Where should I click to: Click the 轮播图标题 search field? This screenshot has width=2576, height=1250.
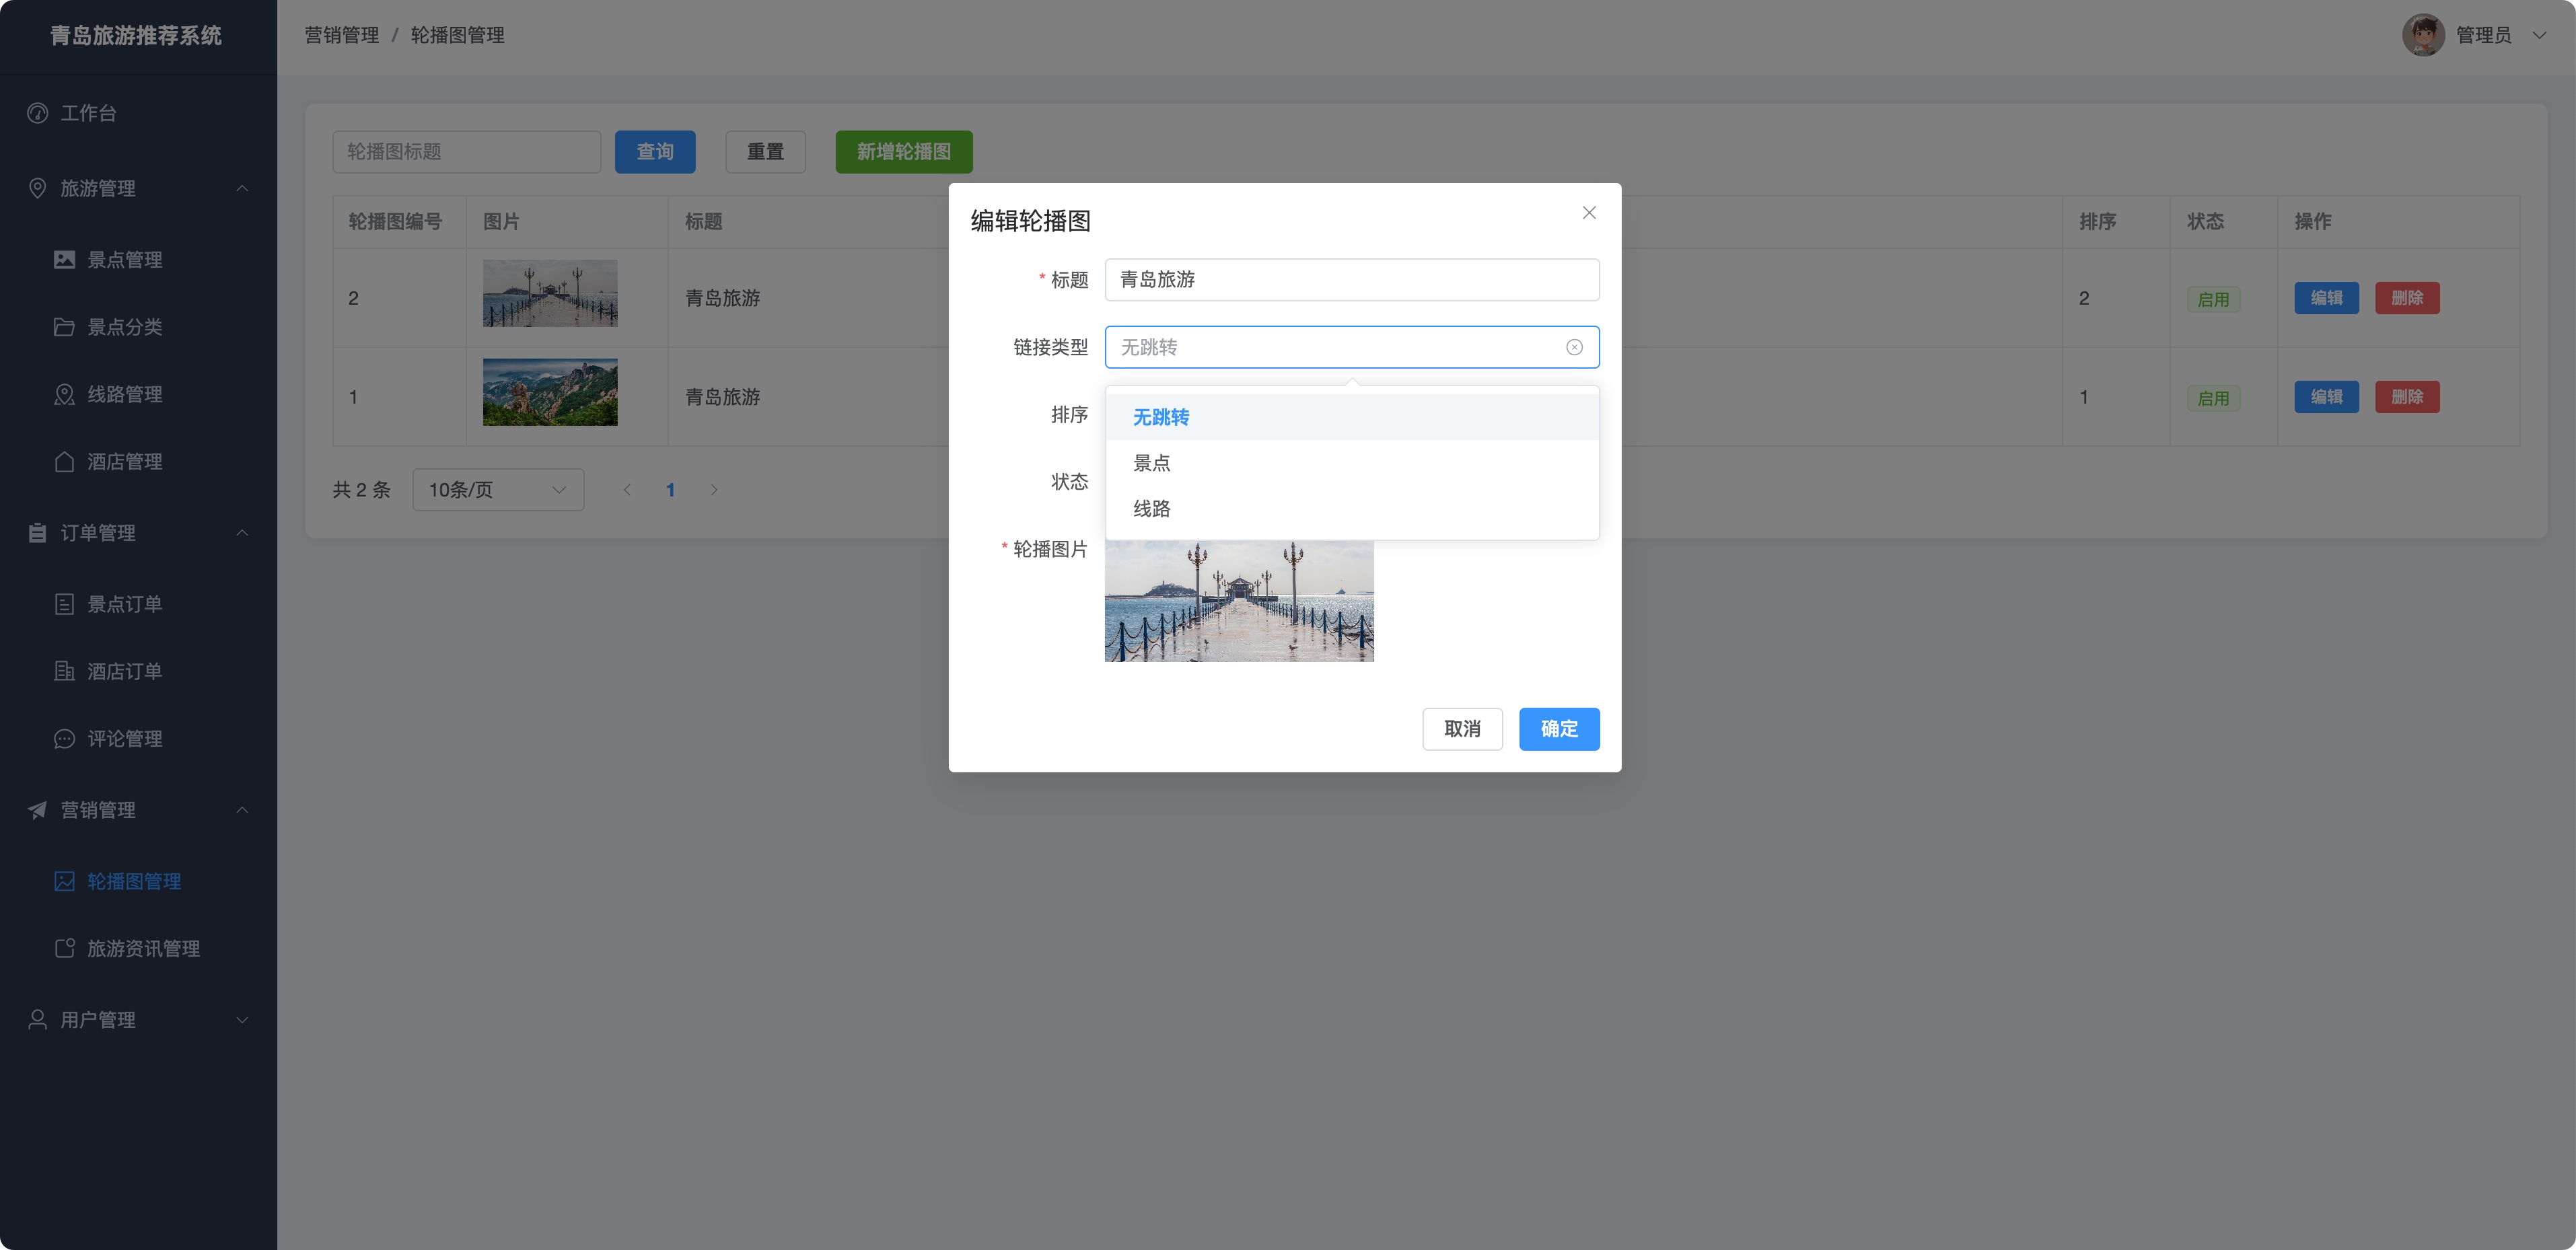pos(467,152)
